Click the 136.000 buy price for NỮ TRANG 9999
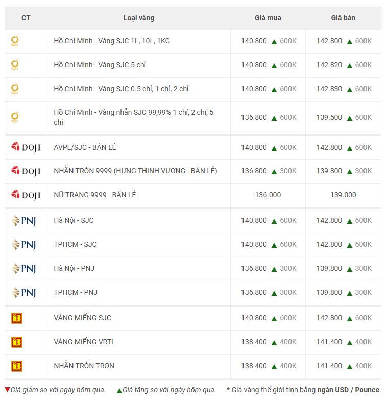The width and height of the screenshot is (388, 400). pyautogui.click(x=268, y=195)
